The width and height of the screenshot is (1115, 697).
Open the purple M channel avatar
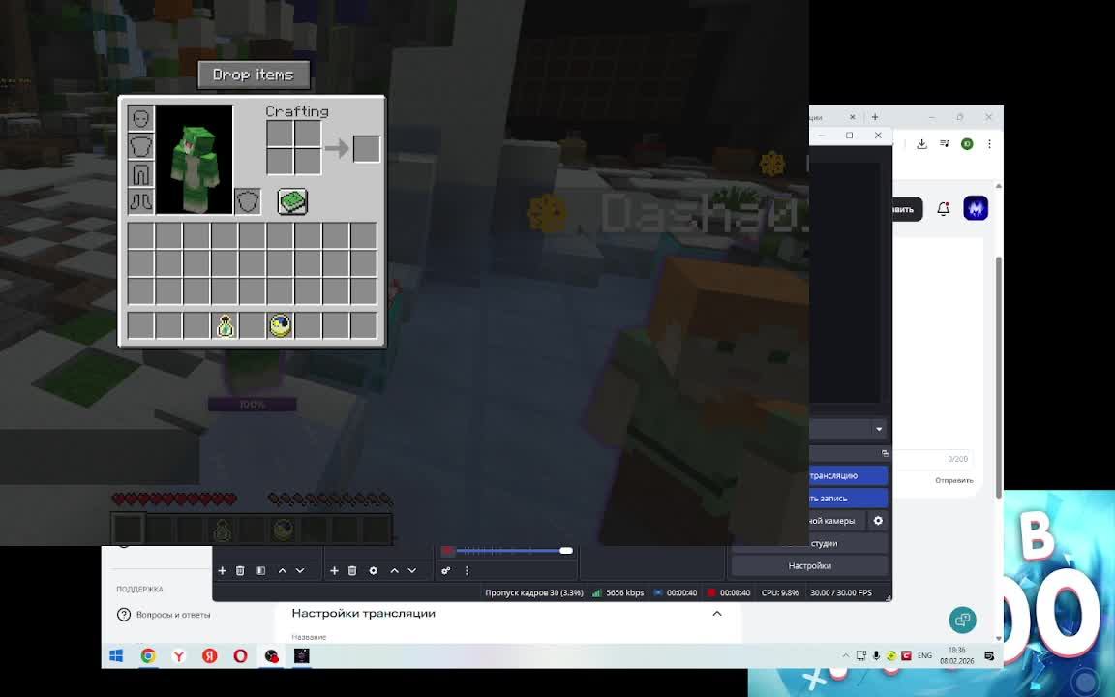[x=976, y=208]
